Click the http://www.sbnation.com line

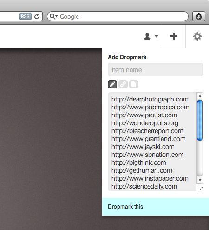point(148,155)
